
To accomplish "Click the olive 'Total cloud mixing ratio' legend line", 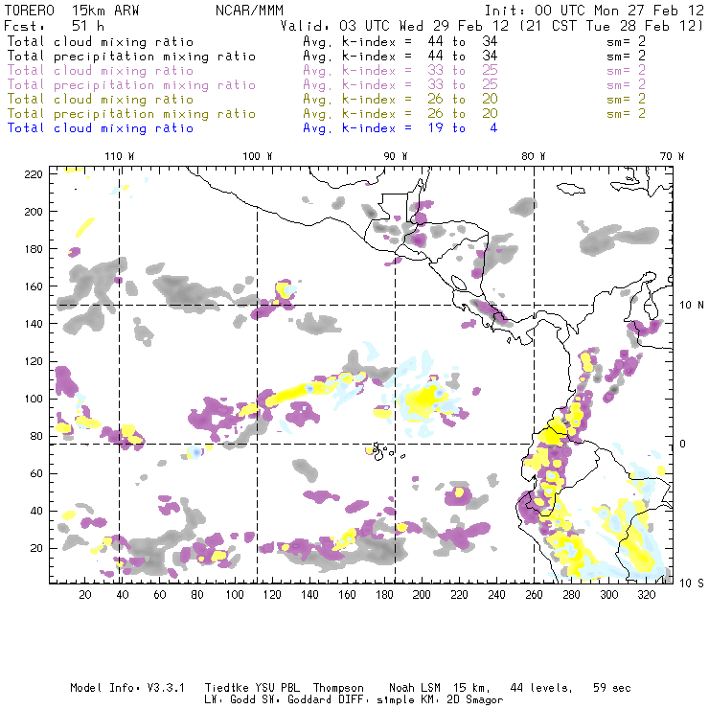I will click(101, 100).
